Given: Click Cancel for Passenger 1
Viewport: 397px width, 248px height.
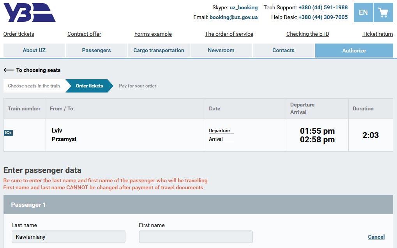Looking at the screenshot, I should (x=376, y=237).
